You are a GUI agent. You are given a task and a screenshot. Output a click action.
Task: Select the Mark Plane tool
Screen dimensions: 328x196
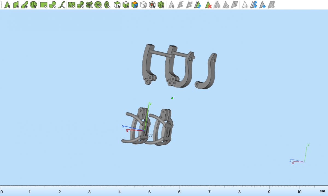(16, 5)
